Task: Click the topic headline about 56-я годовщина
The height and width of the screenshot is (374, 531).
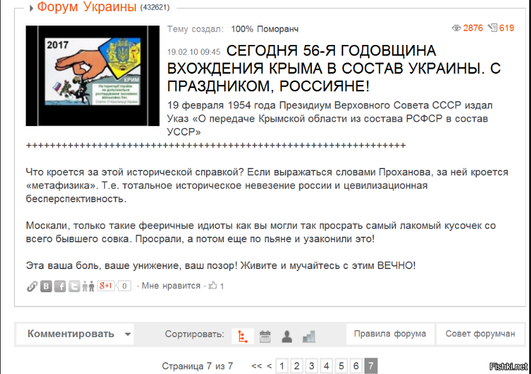Action: point(334,69)
